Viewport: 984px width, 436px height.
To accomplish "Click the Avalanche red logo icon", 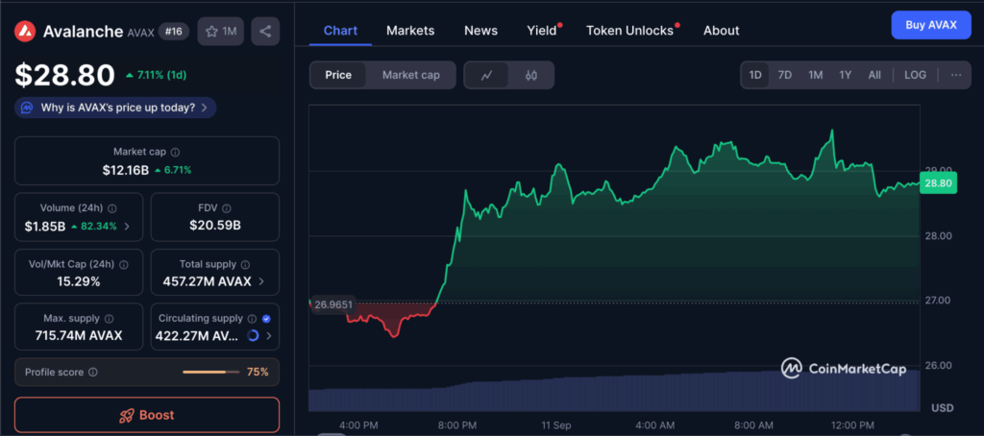I will click(25, 32).
